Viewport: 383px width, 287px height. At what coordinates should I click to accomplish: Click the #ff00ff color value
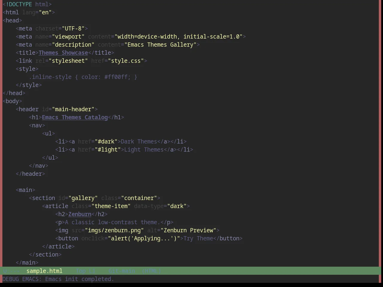coord(116,77)
